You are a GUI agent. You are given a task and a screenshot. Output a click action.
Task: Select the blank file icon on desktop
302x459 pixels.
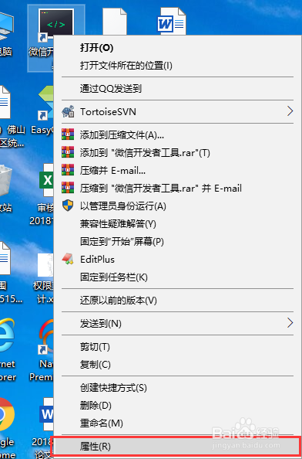coord(115,22)
